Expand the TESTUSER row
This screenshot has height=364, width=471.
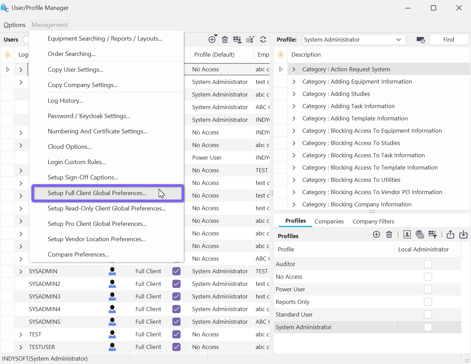[21, 347]
